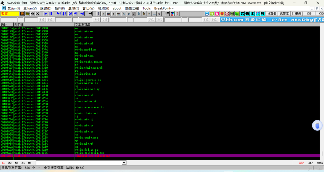Open the CPU window with the c button

click(129, 14)
